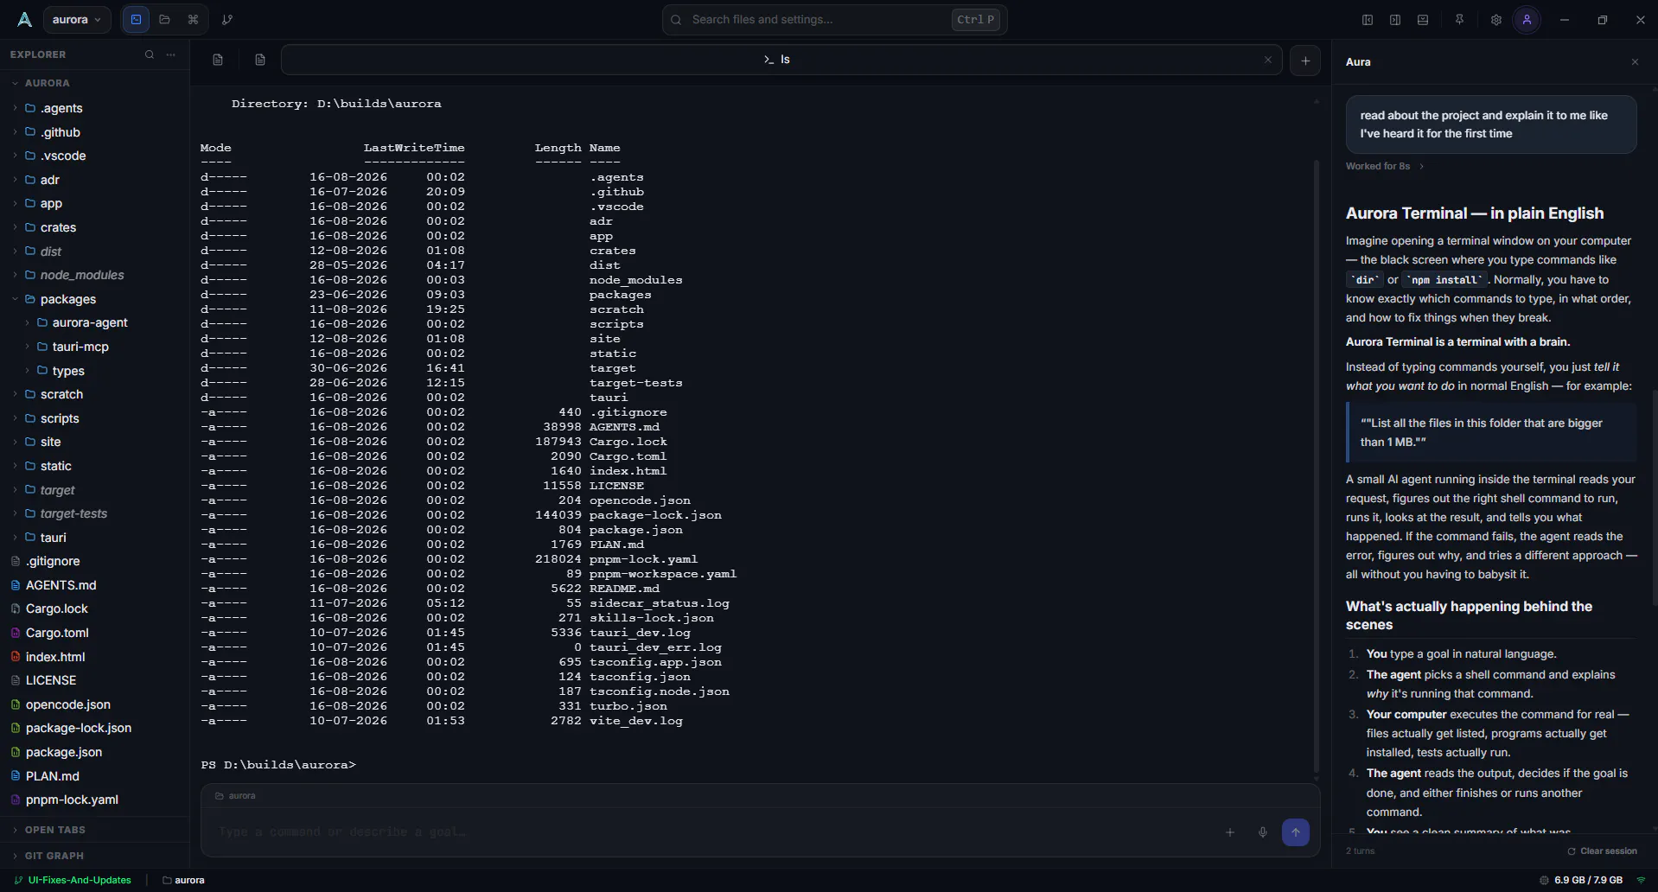Screen dimensions: 1658x892
Task: Toggle the left sidebar panel
Action: [1368, 20]
